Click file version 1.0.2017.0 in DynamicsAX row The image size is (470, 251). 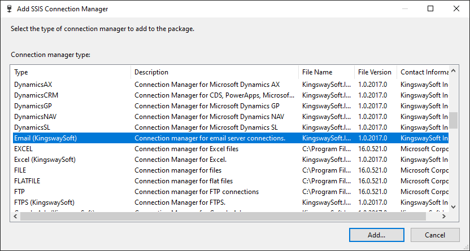coord(373,85)
